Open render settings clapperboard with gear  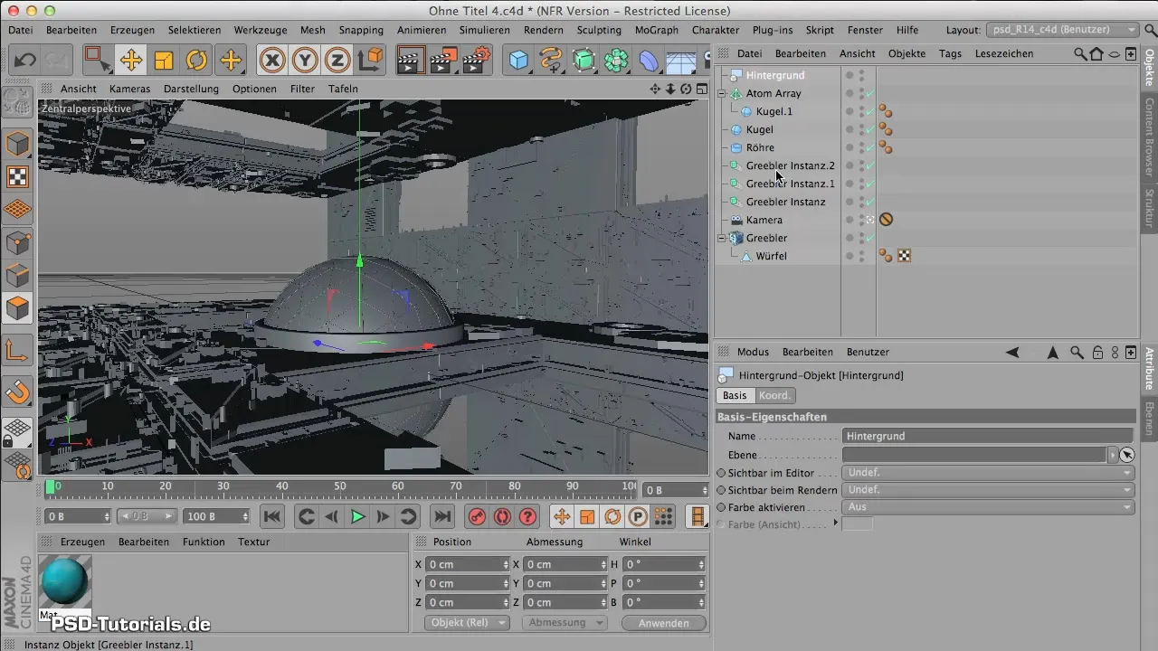coord(477,61)
